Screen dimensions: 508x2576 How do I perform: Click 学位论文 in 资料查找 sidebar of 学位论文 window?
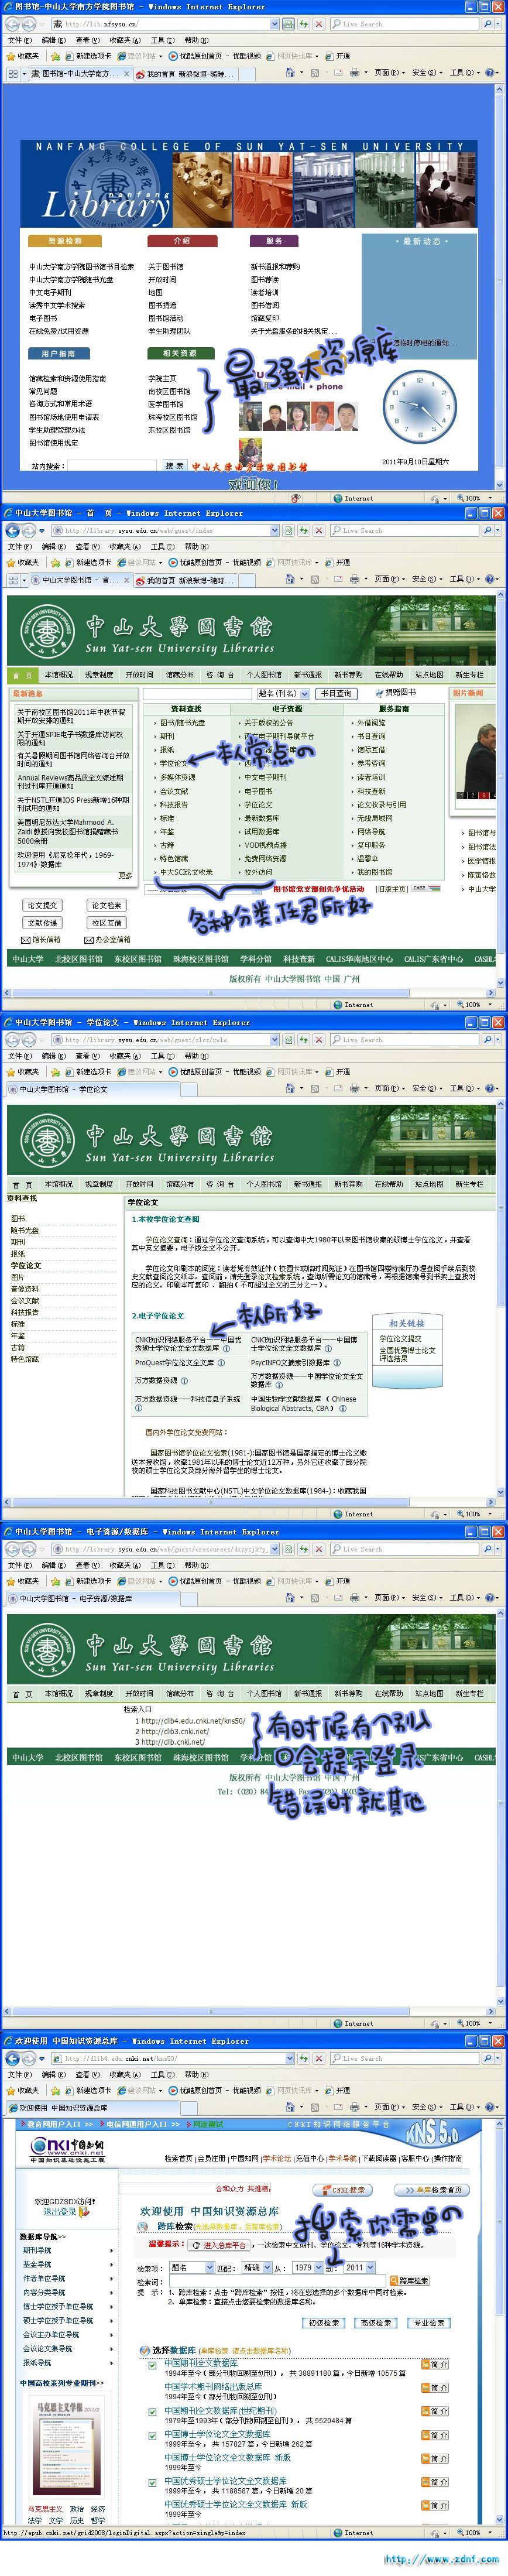(26, 1265)
